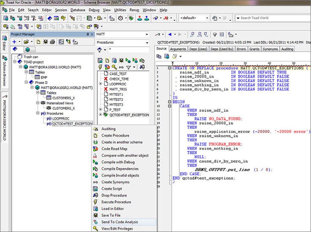
Task: Click the new blank item icon in Project Manager
Action: [x=38, y=42]
